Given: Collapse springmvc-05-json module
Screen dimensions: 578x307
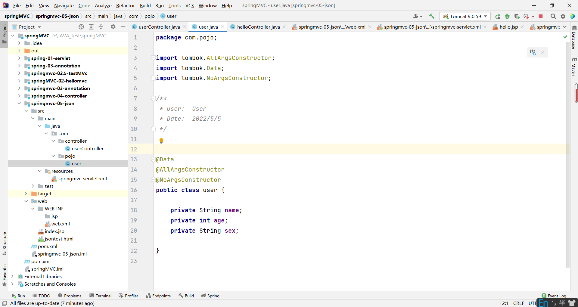Looking at the screenshot, I should (x=19, y=103).
